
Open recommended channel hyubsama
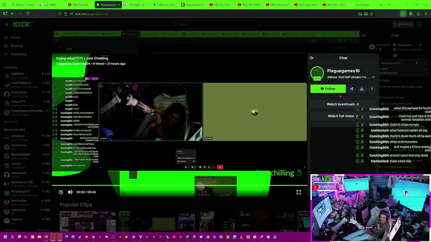click(27, 147)
